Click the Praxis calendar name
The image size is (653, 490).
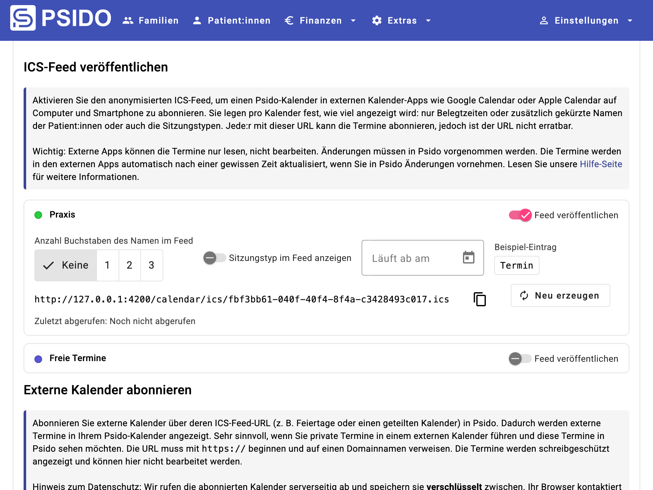coord(62,215)
